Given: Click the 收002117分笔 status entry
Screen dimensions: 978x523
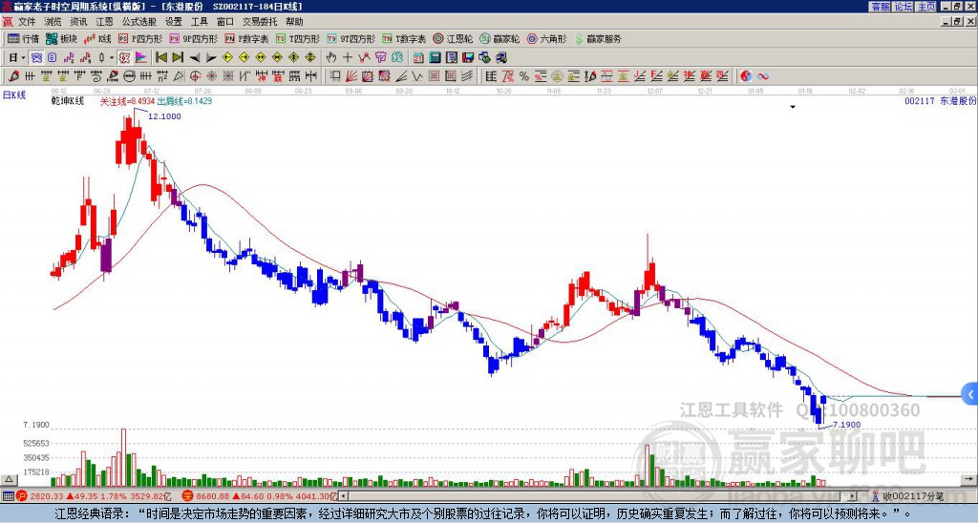Looking at the screenshot, I should 907,496.
